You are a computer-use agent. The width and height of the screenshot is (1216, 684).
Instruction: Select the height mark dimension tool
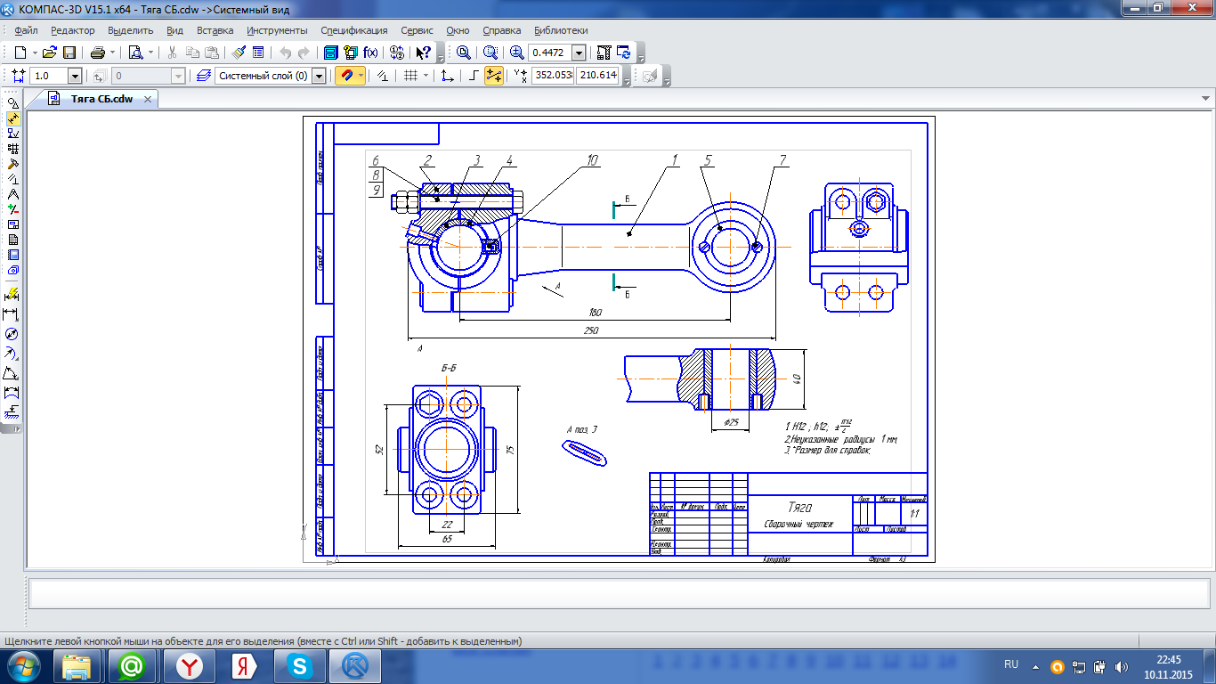pos(12,411)
